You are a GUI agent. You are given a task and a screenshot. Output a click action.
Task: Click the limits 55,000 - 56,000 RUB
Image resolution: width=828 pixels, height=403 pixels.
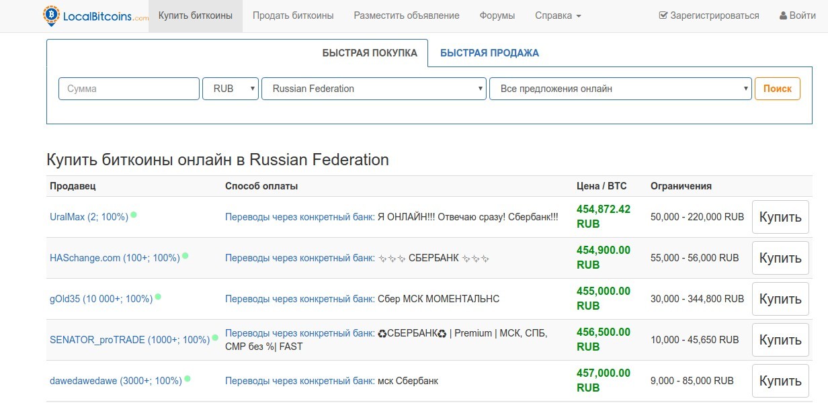(x=694, y=258)
